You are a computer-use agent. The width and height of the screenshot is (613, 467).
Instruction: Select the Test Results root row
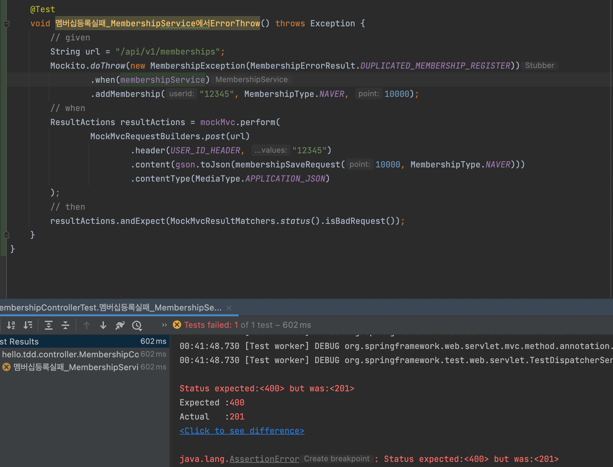point(84,341)
